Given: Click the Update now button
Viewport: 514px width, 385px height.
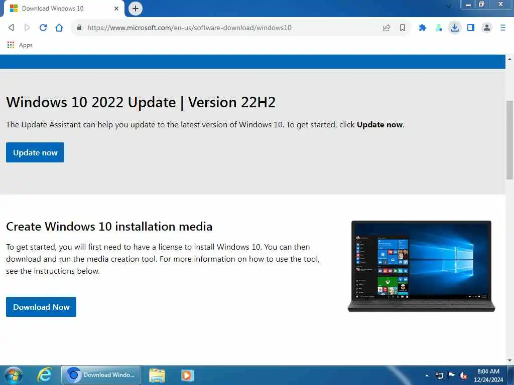Looking at the screenshot, I should coord(35,152).
